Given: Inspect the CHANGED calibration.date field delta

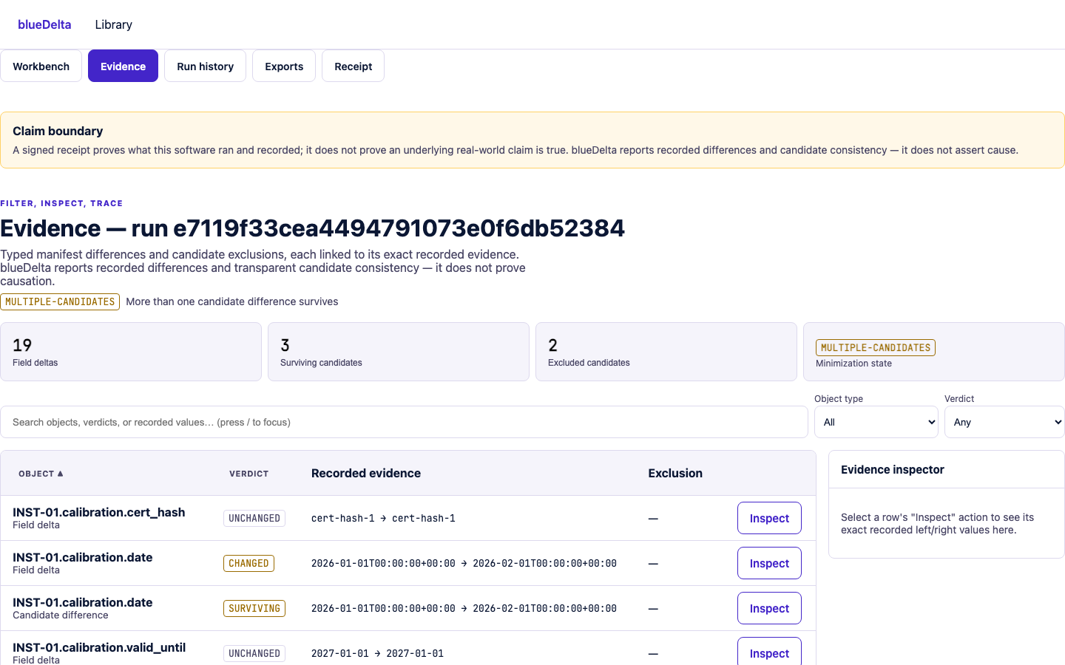Looking at the screenshot, I should click(x=769, y=563).
